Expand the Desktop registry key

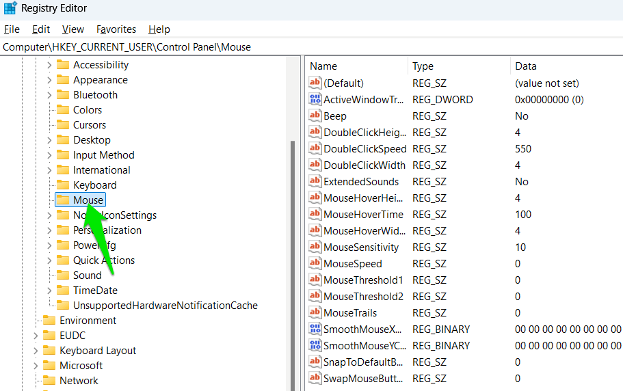[x=49, y=140]
